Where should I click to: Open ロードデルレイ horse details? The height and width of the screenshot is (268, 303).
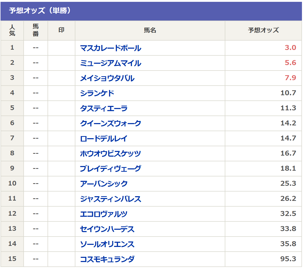pos(104,138)
